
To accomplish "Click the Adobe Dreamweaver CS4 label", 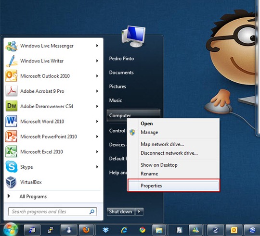I will point(47,106).
